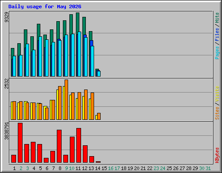Click day 22 on the date axis
This screenshot has width=222, height=173.
pyautogui.click(x=150, y=168)
